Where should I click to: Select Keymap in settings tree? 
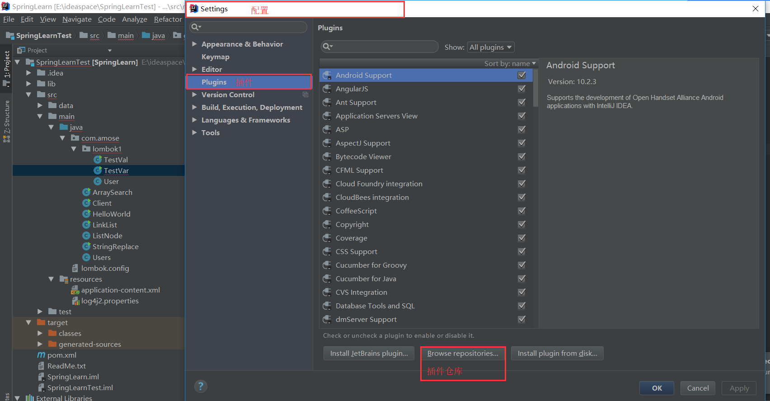tap(215, 57)
